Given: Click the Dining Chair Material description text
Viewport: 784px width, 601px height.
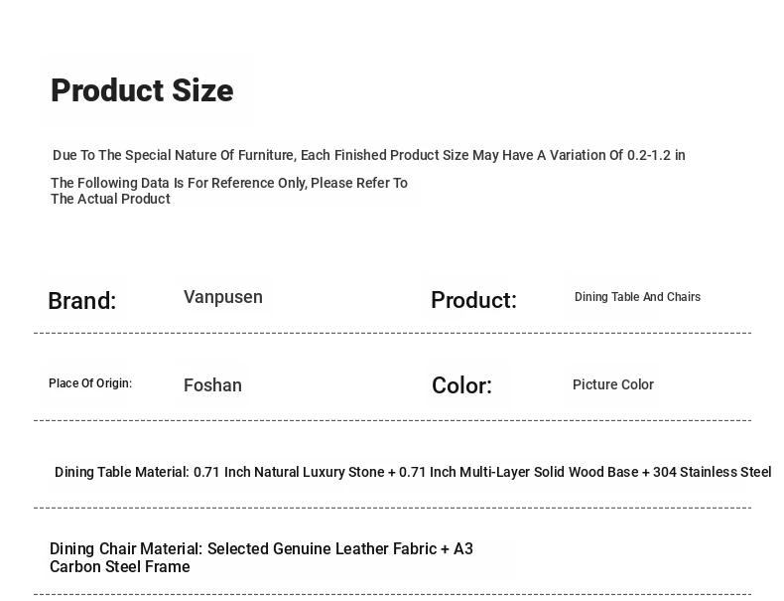Looking at the screenshot, I should click(261, 557).
